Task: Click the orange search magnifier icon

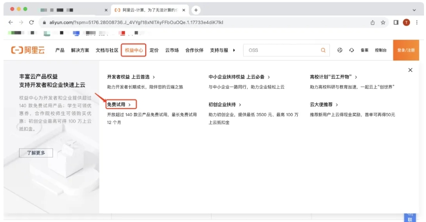Action: pyautogui.click(x=323, y=50)
